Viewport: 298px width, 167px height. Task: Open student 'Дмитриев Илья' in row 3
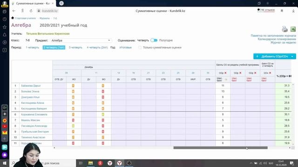click(30, 97)
